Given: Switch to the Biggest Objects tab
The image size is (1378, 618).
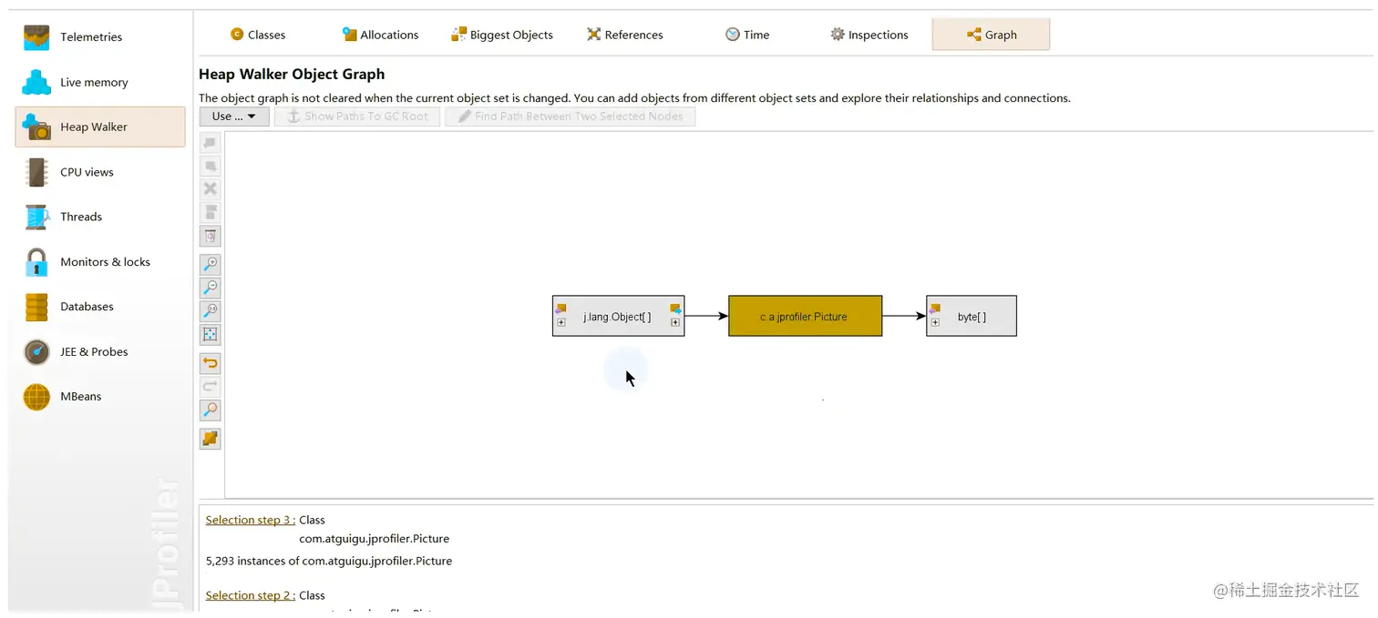Looking at the screenshot, I should (x=502, y=35).
